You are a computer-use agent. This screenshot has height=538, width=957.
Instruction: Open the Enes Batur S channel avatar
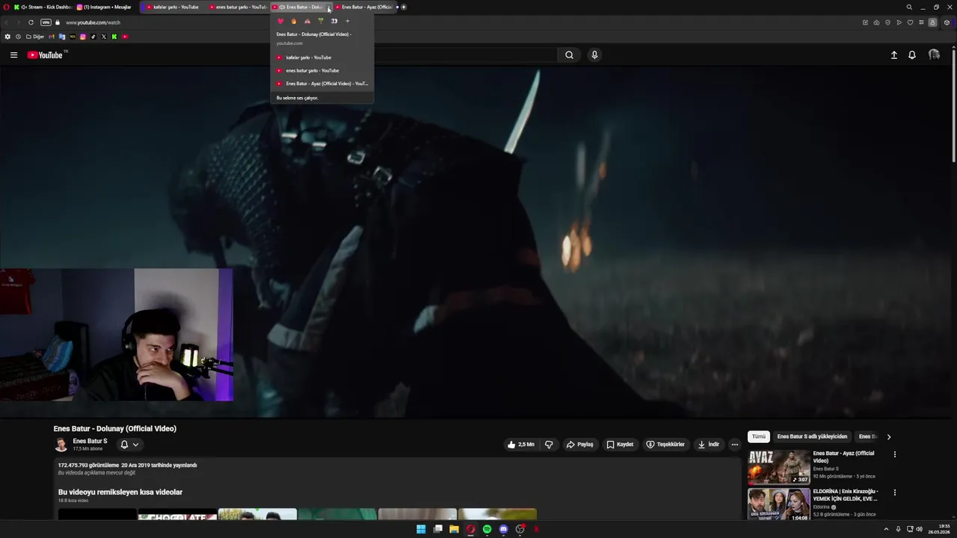click(x=61, y=445)
